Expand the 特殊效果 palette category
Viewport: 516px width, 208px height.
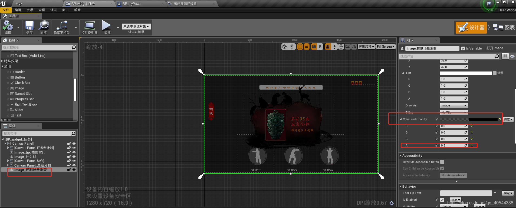coord(2,61)
